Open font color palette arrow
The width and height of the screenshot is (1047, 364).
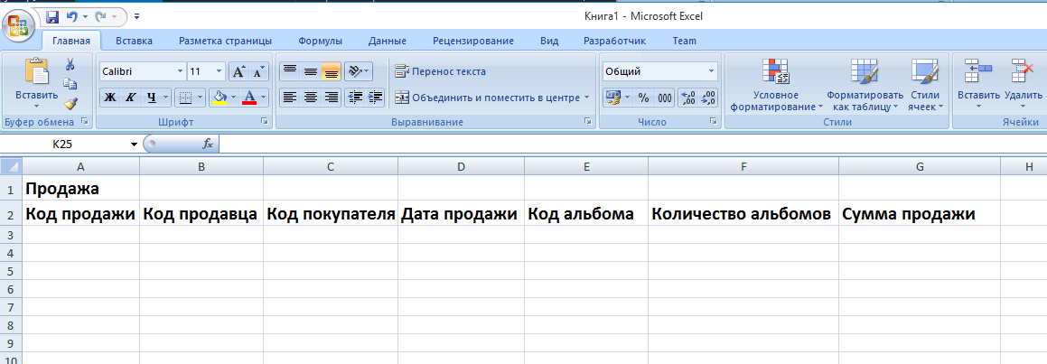pos(264,98)
